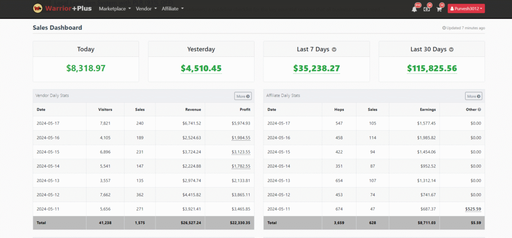The width and height of the screenshot is (512, 238).
Task: Click More button in Vendor Daily Stats
Action: click(243, 96)
